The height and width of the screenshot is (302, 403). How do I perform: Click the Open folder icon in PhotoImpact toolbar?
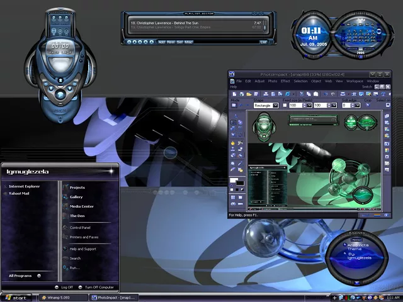pyautogui.click(x=249, y=94)
